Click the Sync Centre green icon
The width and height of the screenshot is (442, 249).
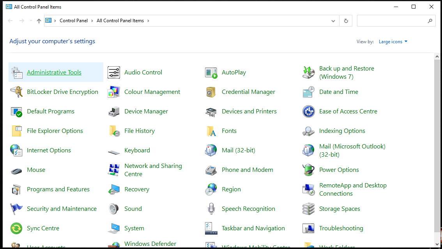pos(16,228)
